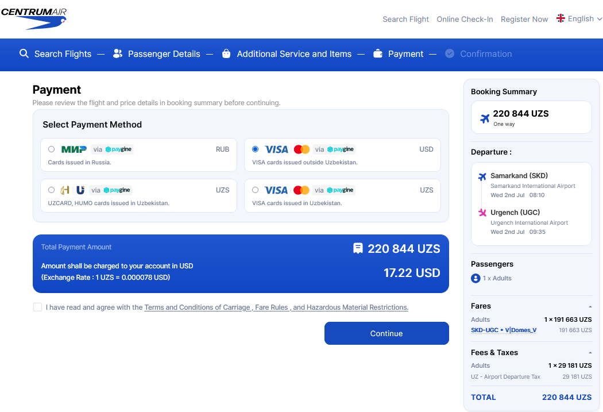Click the CentrumAir logo
The width and height of the screenshot is (603, 412).
pyautogui.click(x=34, y=18)
